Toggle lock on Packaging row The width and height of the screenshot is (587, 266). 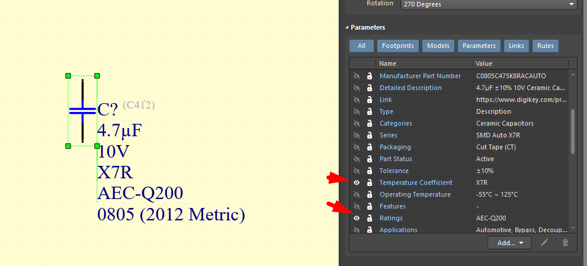(x=370, y=148)
